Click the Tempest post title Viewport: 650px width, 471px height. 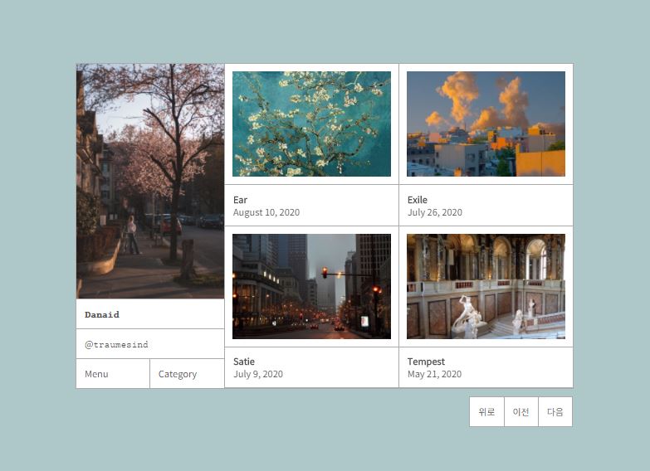[426, 362]
